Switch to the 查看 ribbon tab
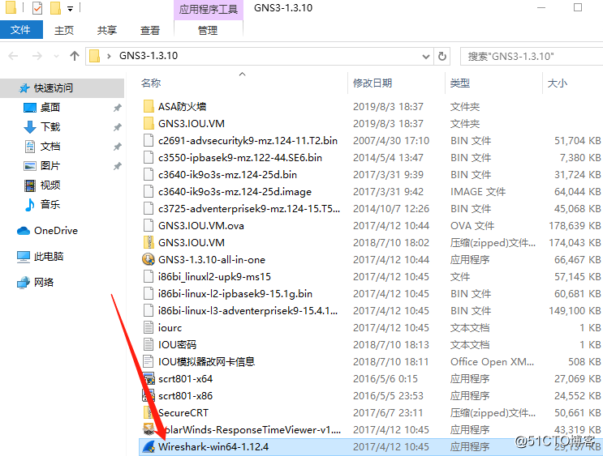 (x=150, y=30)
